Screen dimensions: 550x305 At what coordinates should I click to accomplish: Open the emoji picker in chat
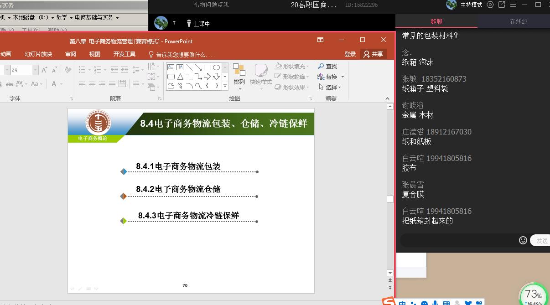523,240
